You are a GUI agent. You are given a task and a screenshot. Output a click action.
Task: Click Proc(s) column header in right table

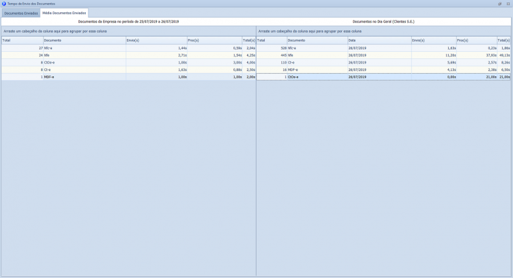point(476,40)
